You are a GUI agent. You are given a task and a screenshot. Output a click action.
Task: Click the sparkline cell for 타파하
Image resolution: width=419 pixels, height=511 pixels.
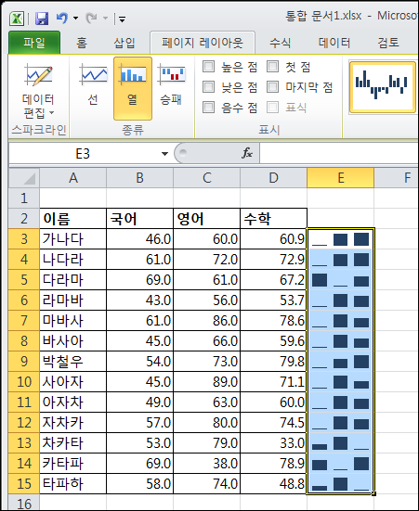tap(340, 483)
